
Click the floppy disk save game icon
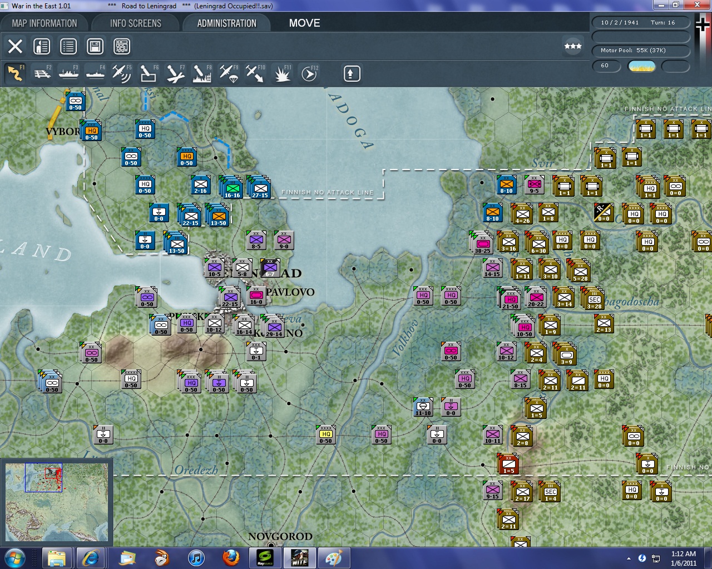(x=95, y=46)
